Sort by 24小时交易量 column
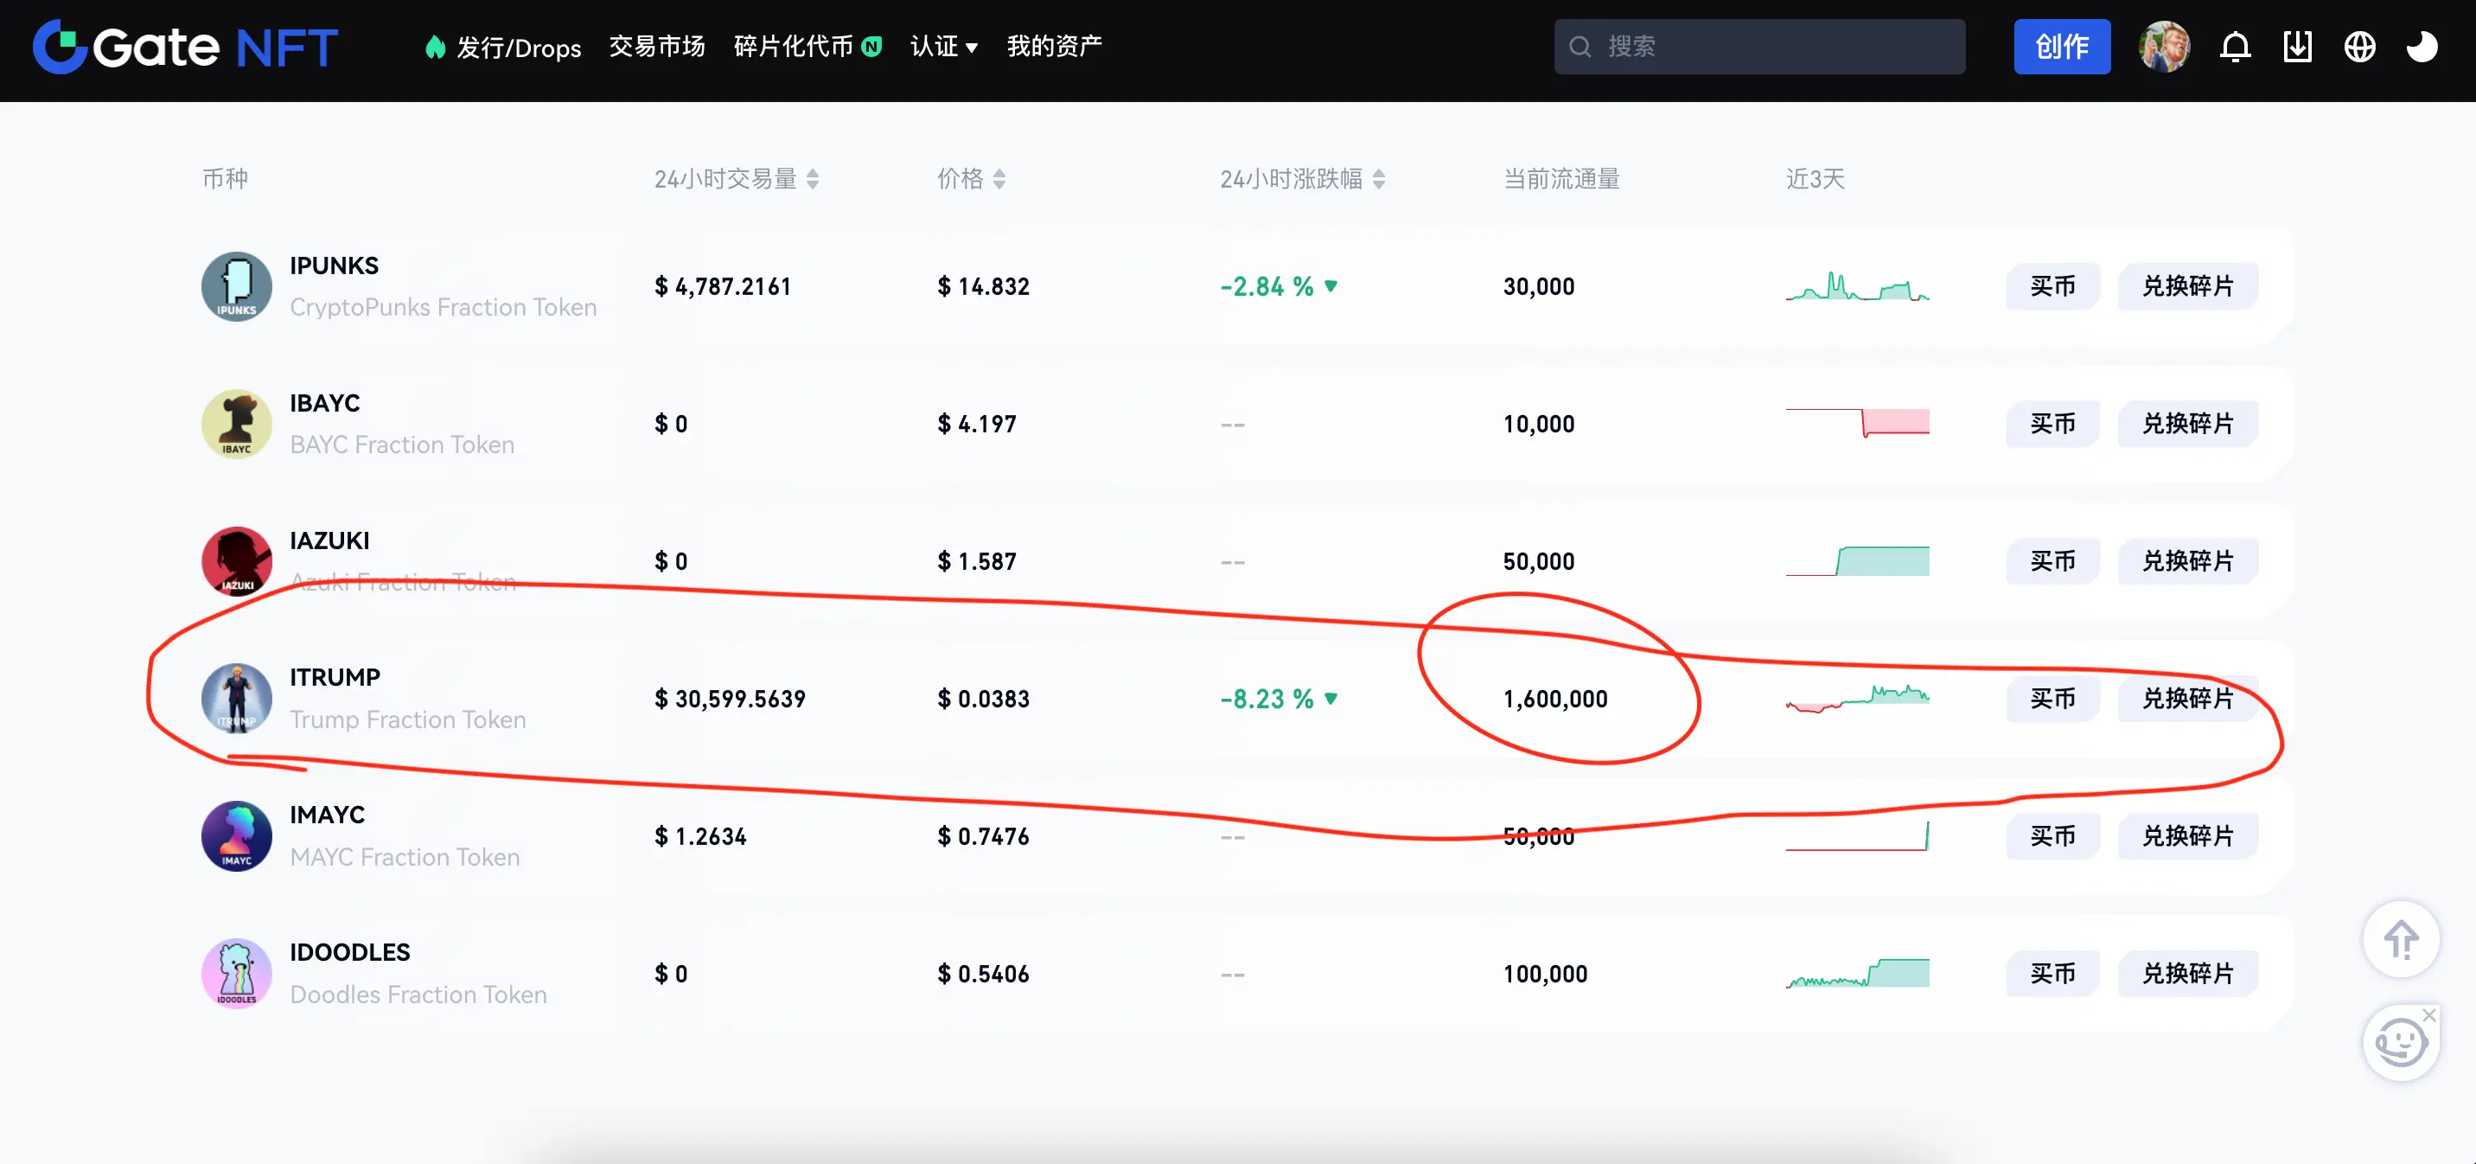 812,179
